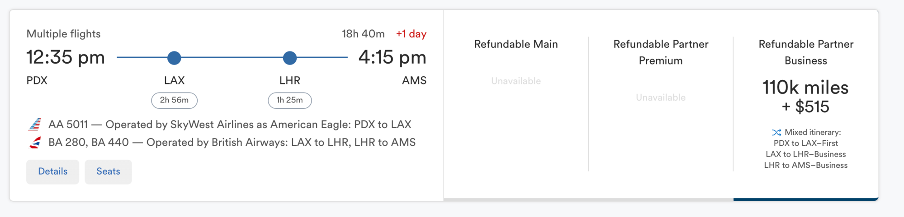Open flight Details
Viewport: 904px width, 217px height.
52,171
